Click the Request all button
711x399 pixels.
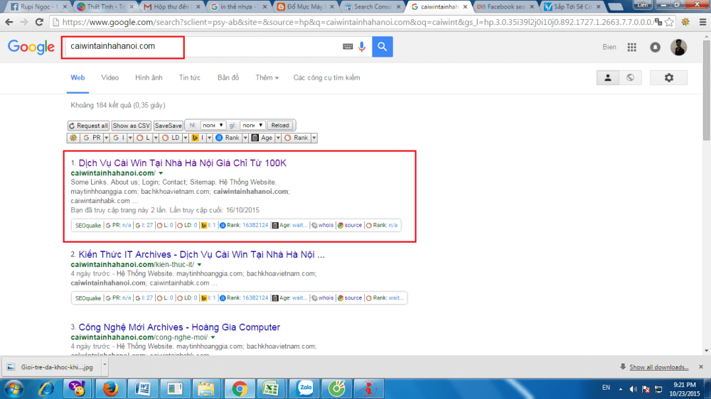88,126
